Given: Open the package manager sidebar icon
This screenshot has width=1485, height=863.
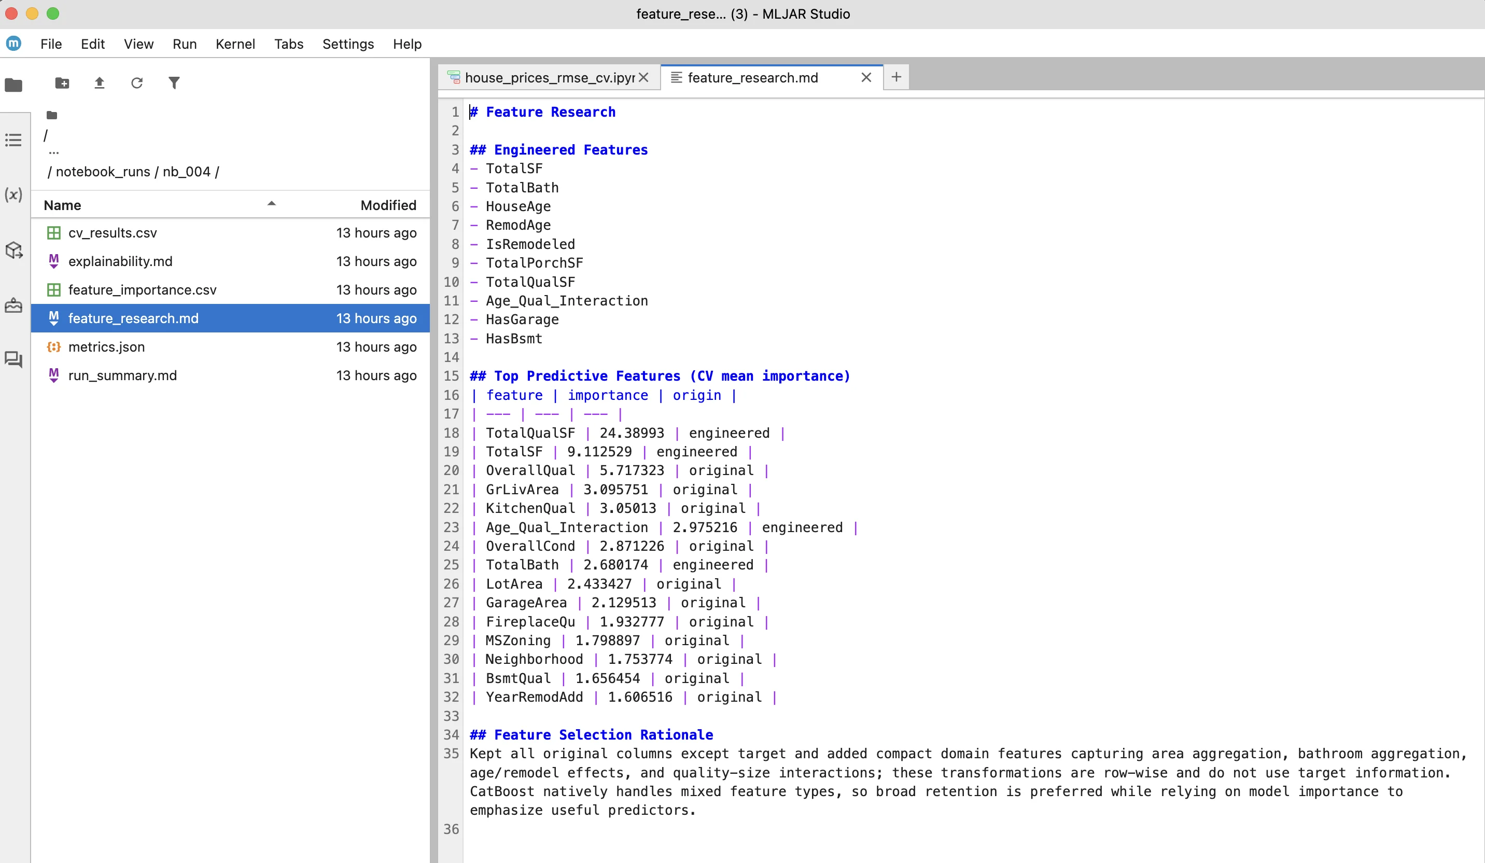Looking at the screenshot, I should 13,250.
